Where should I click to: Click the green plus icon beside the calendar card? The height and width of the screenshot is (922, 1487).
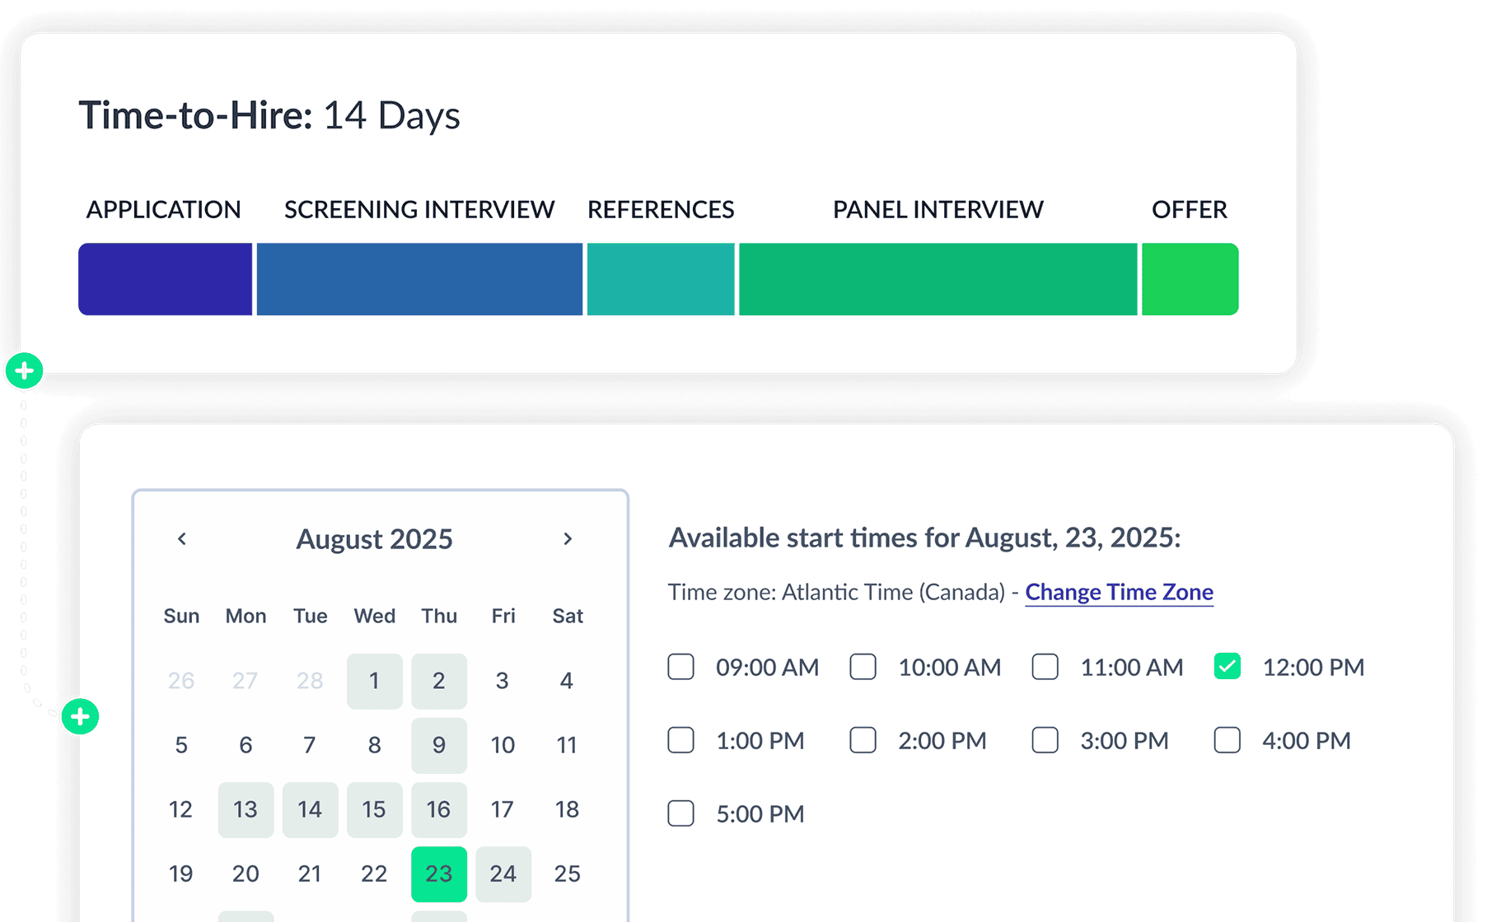[80, 717]
